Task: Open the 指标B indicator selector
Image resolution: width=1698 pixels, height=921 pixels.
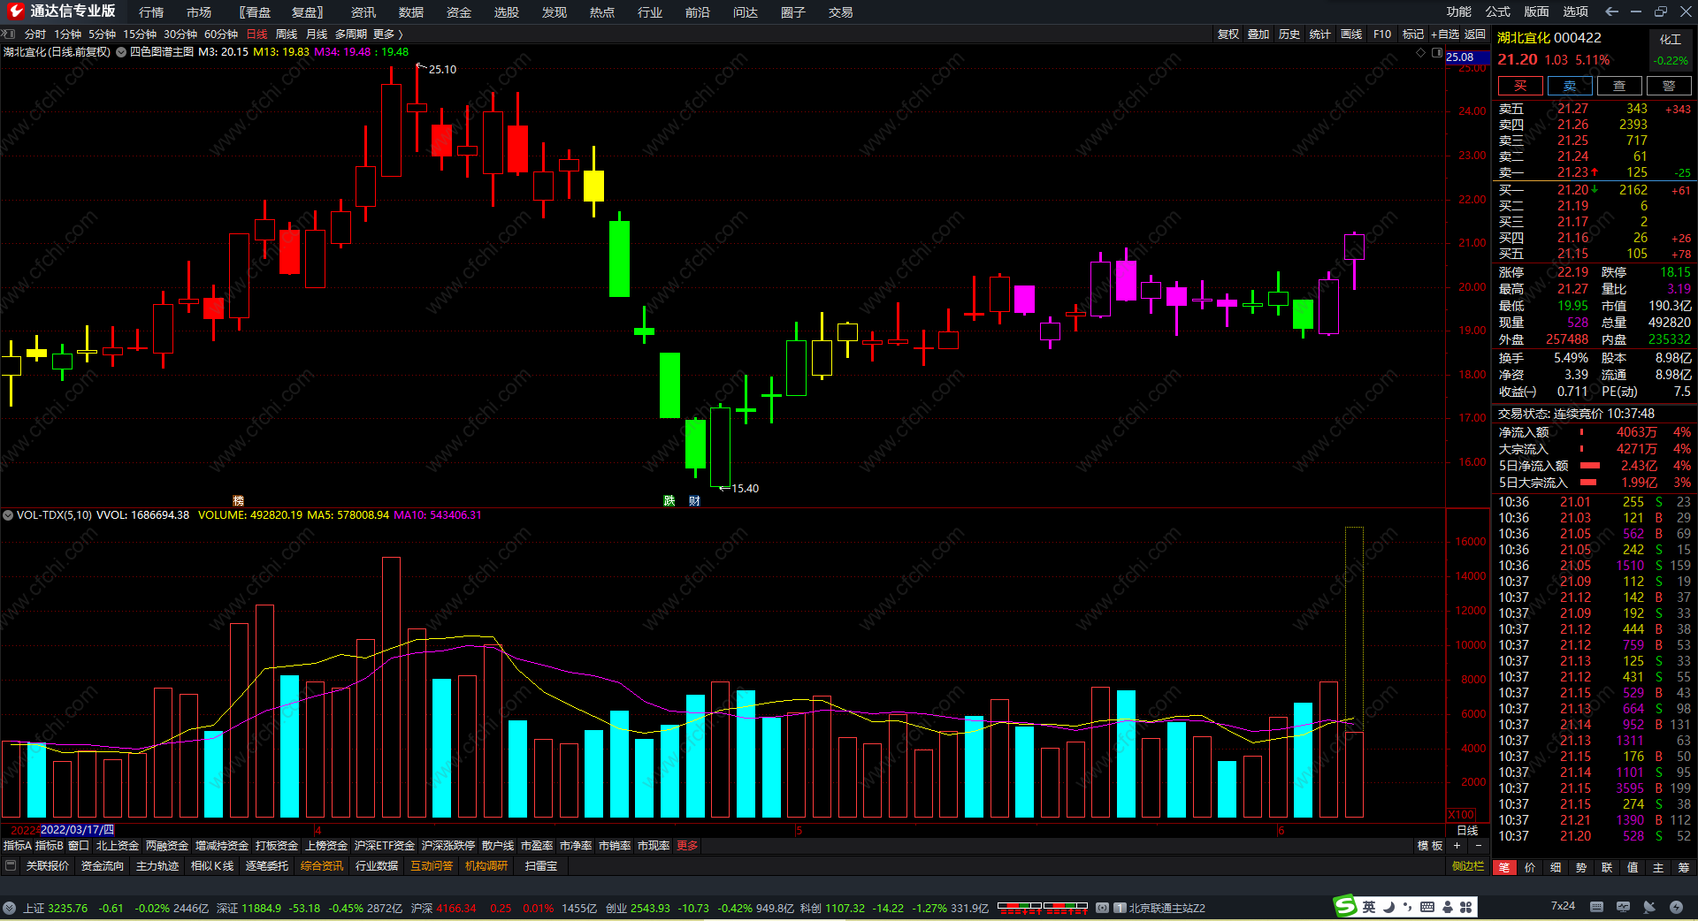Action: (50, 846)
